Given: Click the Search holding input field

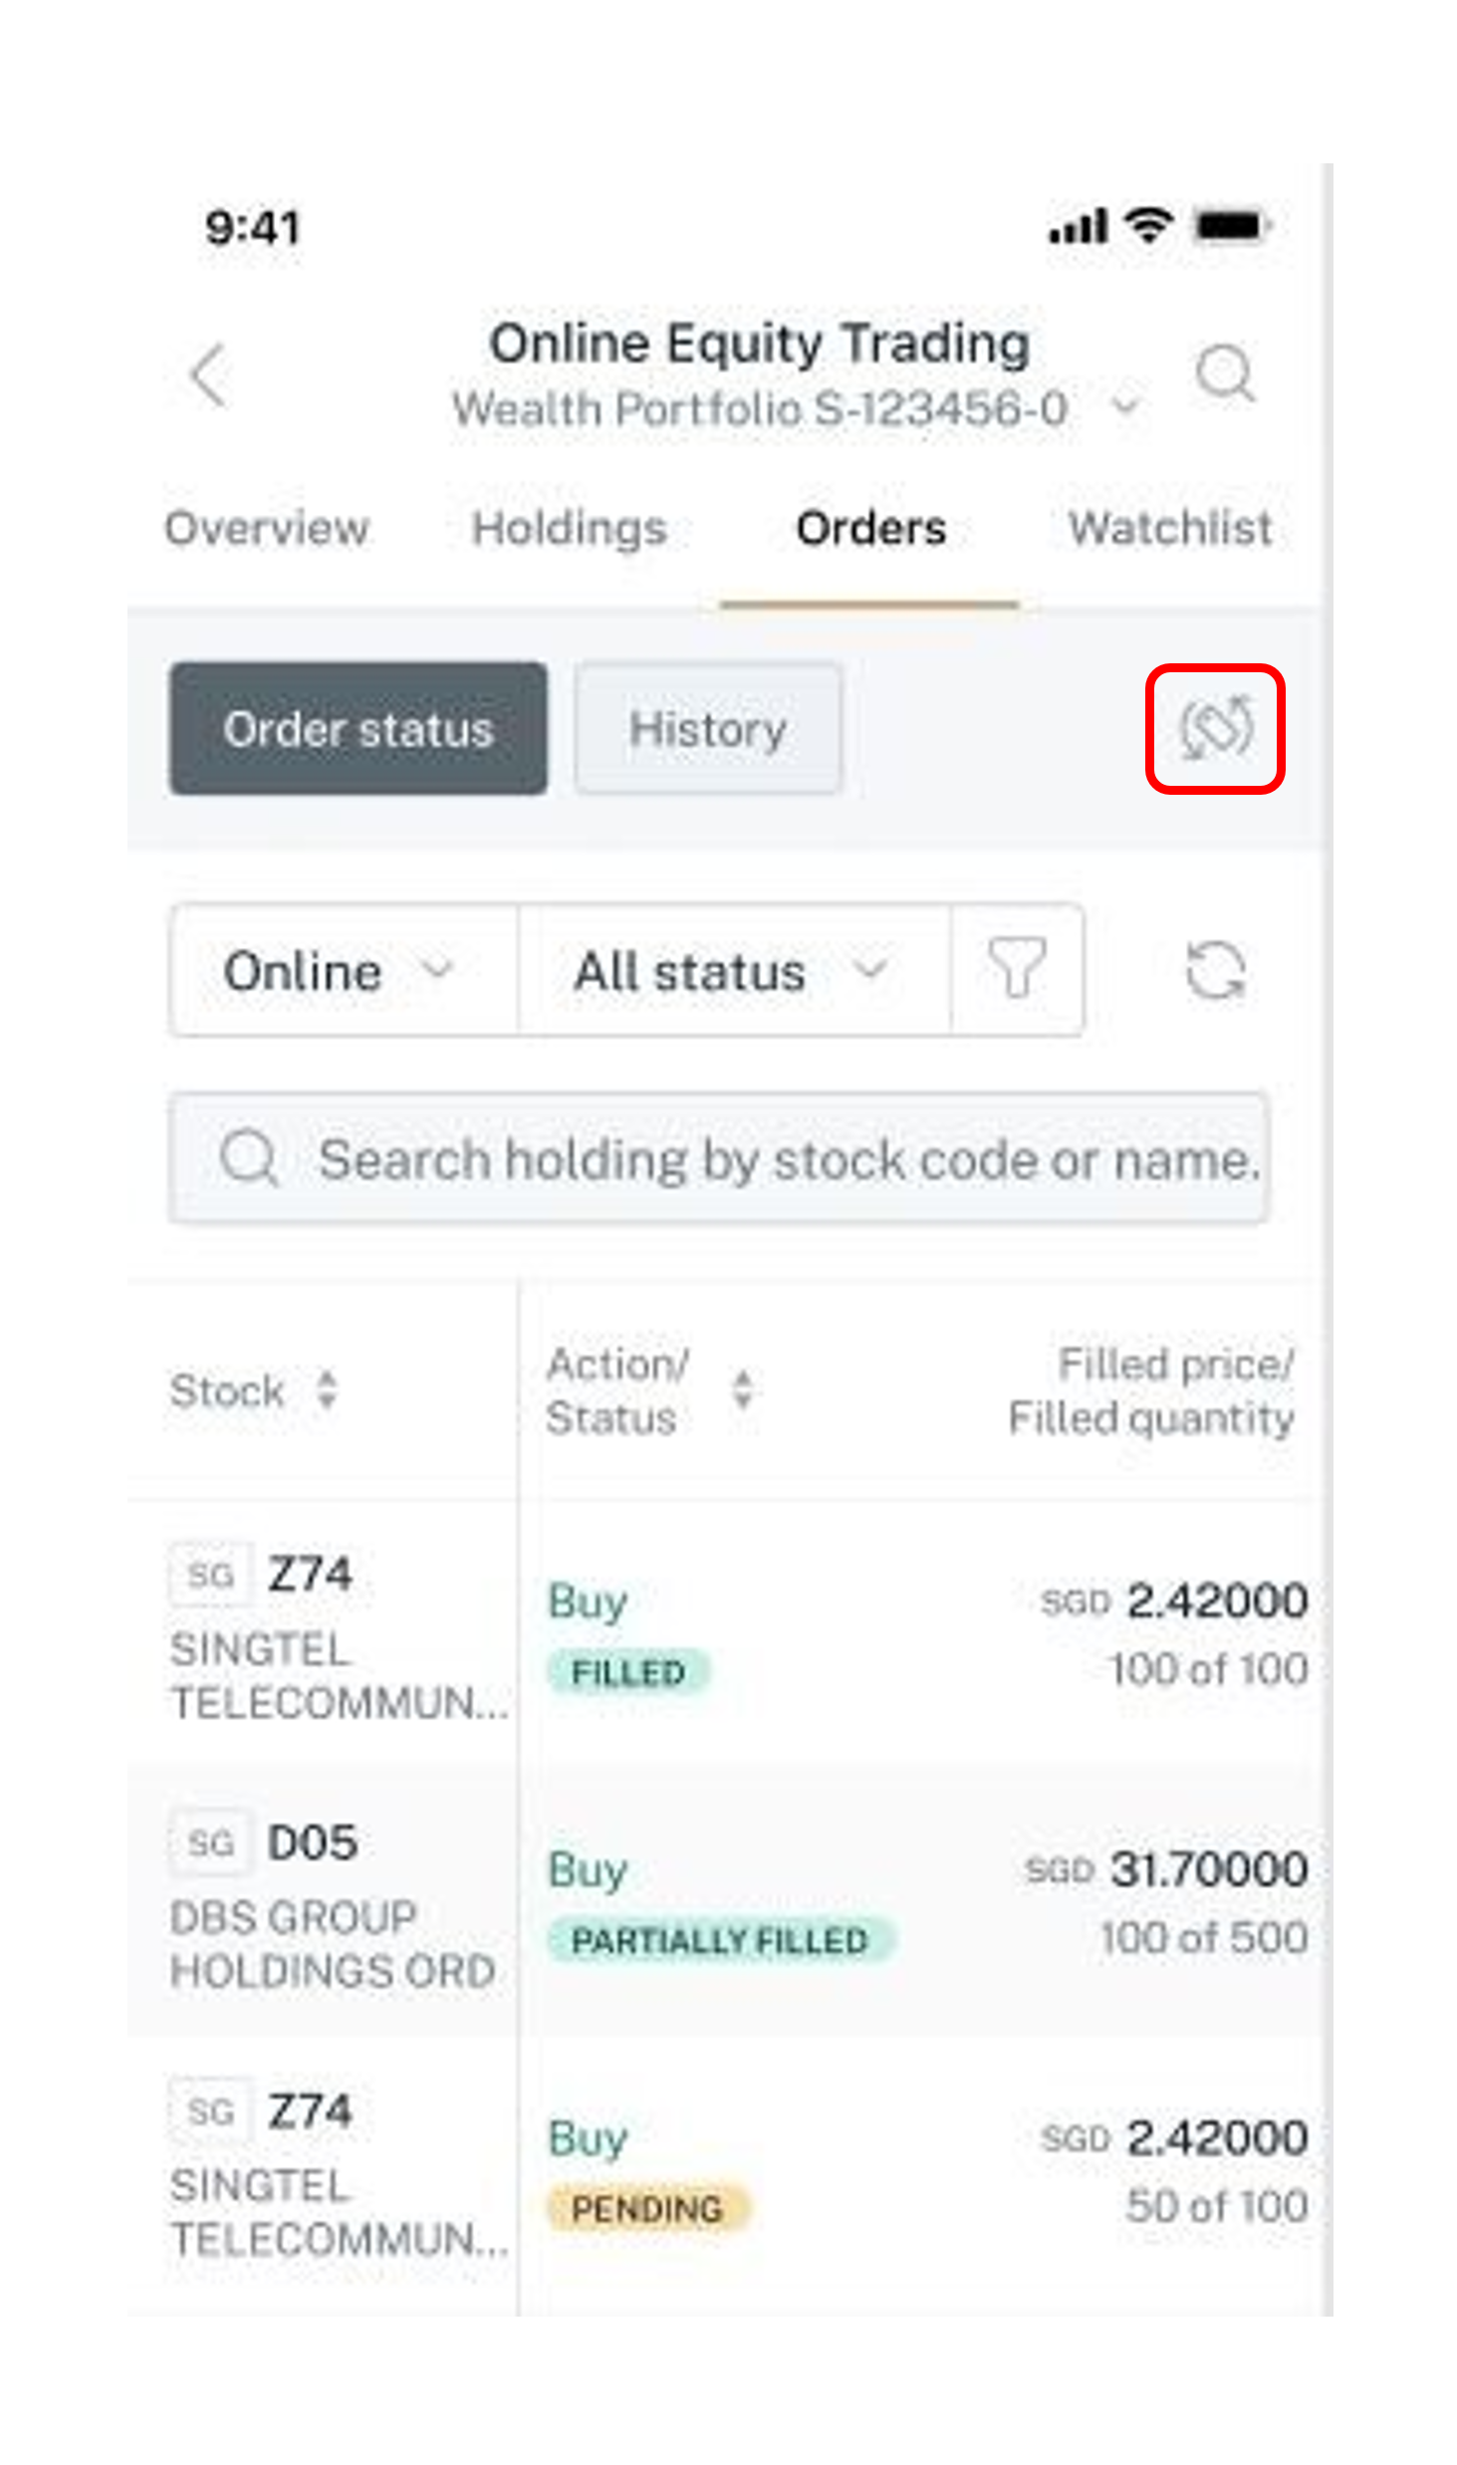Looking at the screenshot, I should click(719, 1158).
